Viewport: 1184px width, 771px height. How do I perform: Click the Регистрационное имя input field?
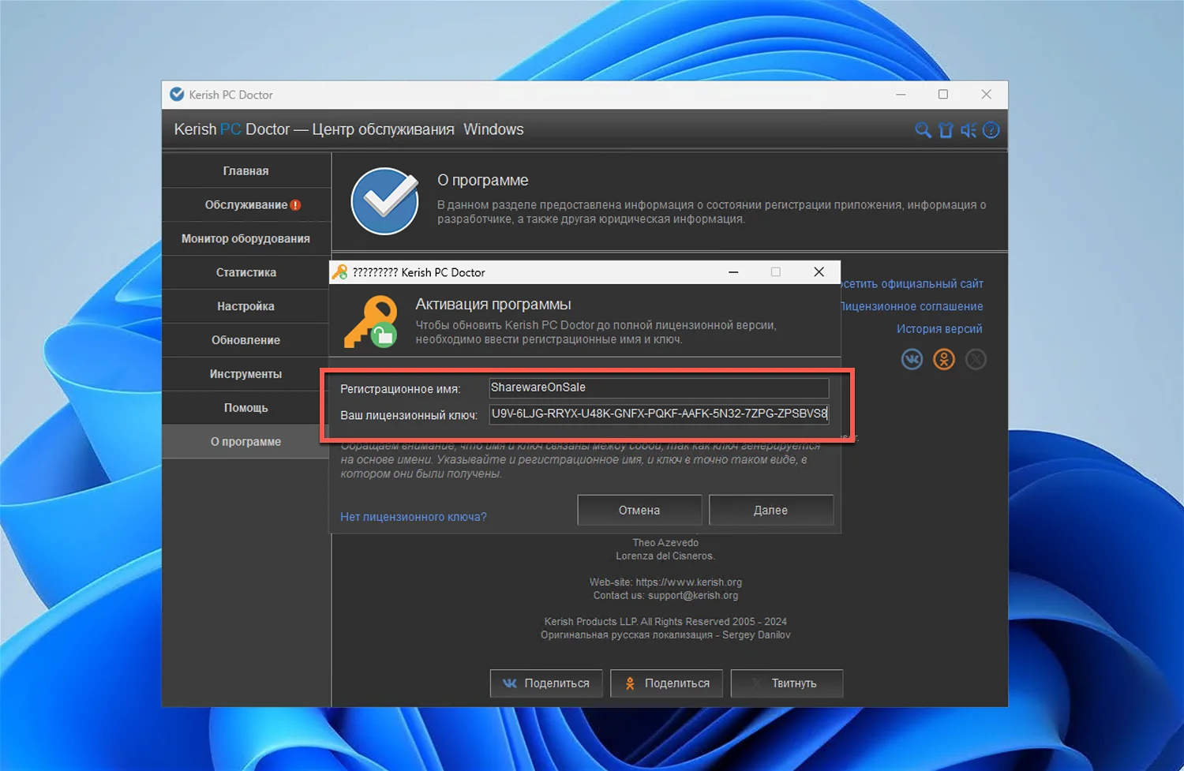659,387
